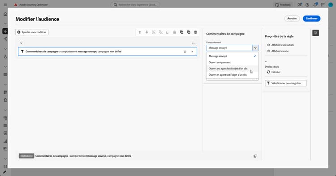This screenshot has height=176, width=336.
Task: Click the copy condition icon in toolbar
Action: tap(181, 32)
